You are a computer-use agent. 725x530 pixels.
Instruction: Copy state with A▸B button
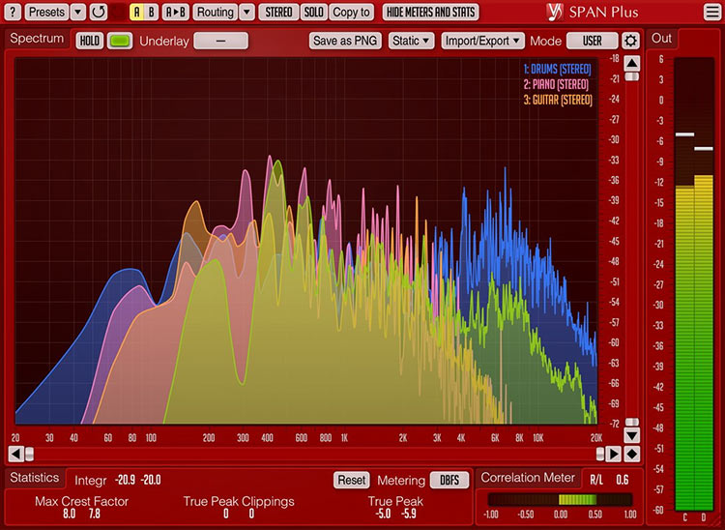click(x=176, y=12)
